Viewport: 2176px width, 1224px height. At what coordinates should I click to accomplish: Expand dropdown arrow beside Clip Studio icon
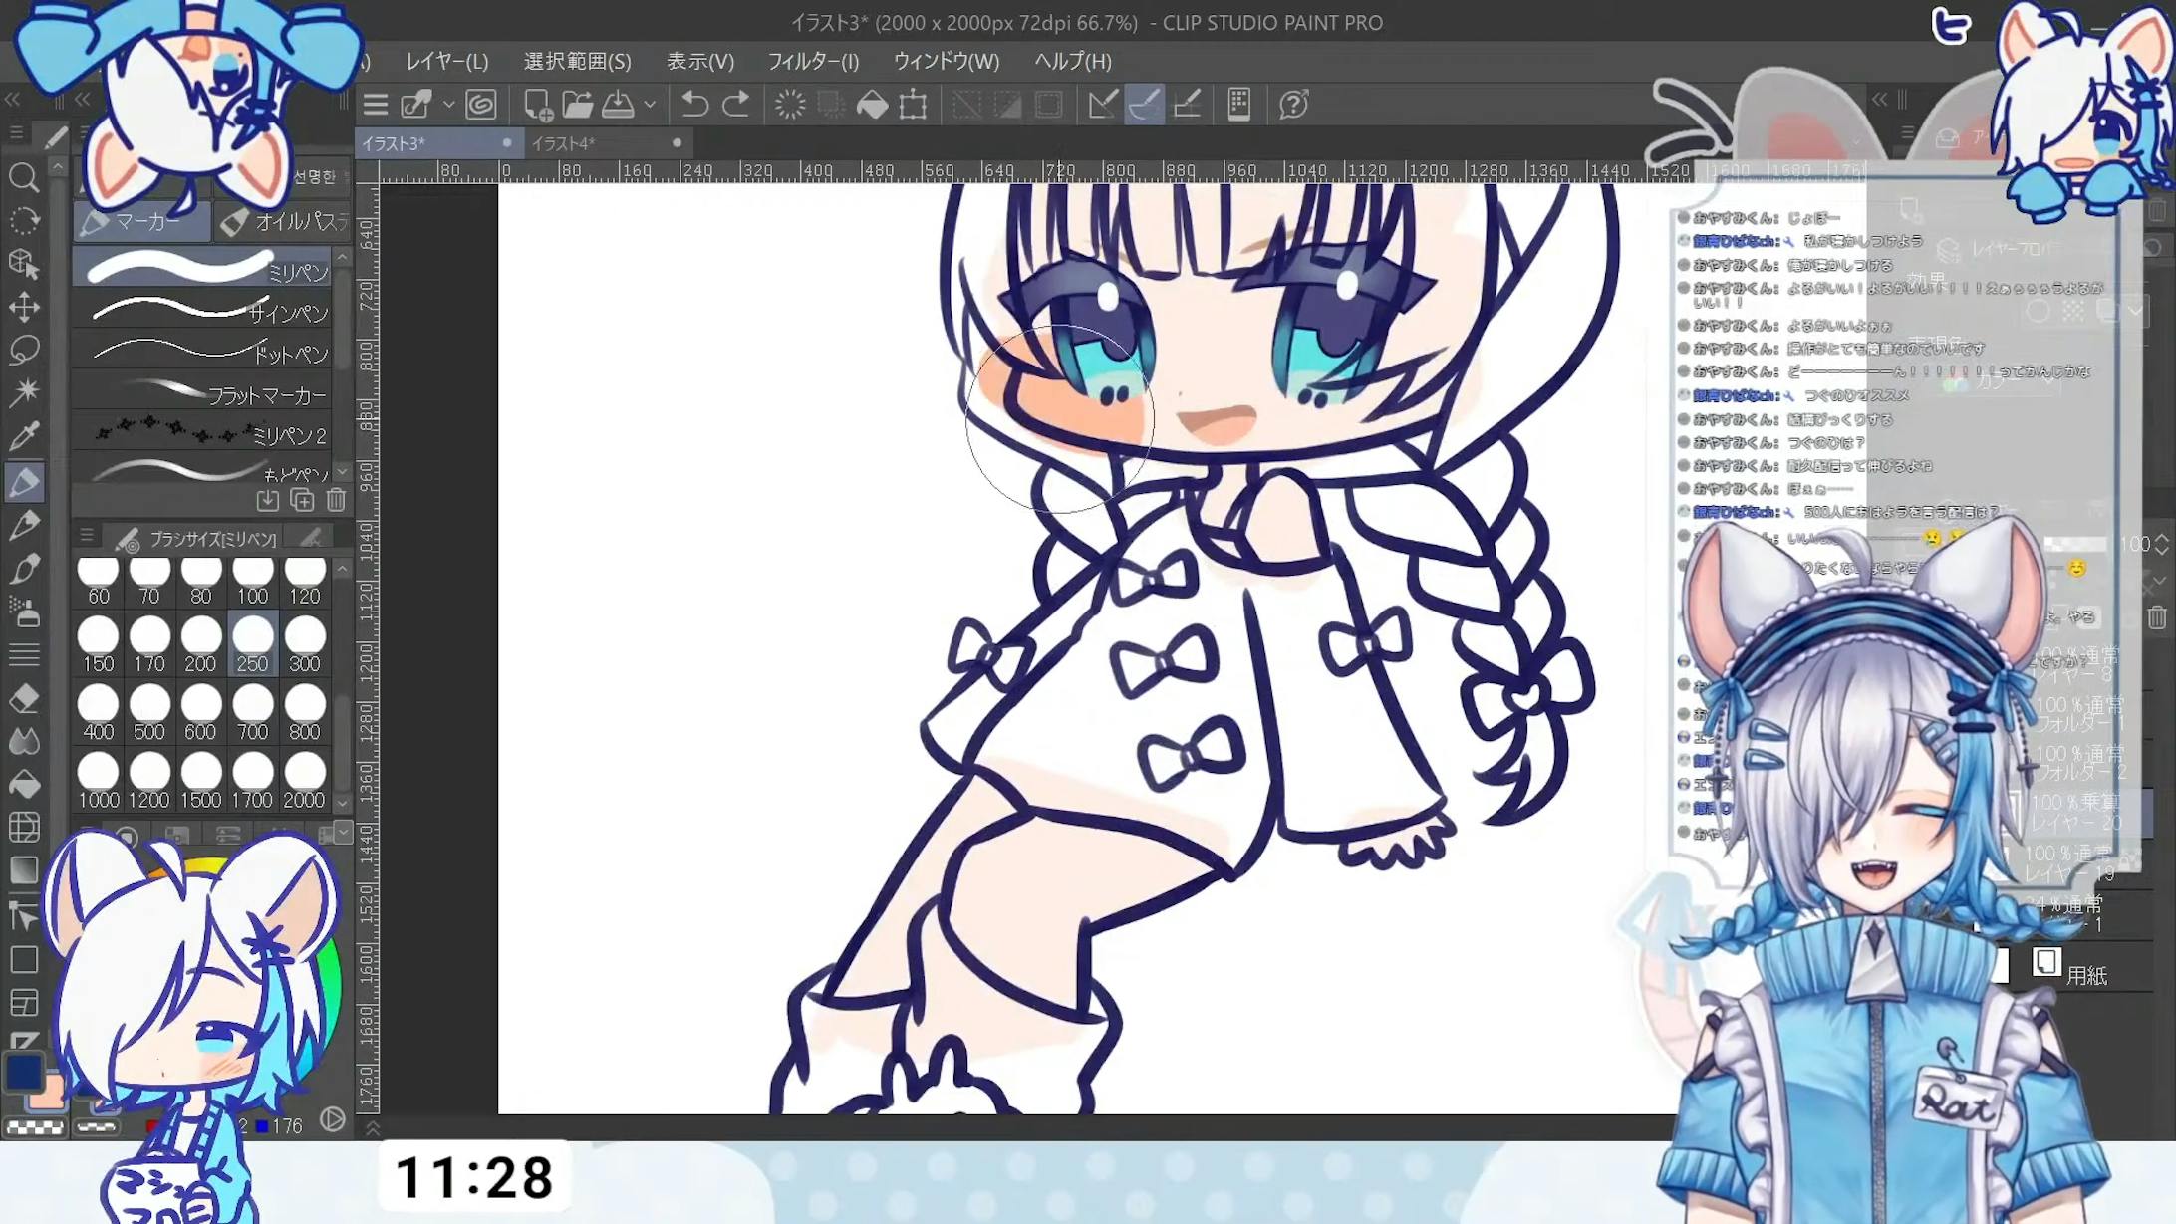point(448,105)
